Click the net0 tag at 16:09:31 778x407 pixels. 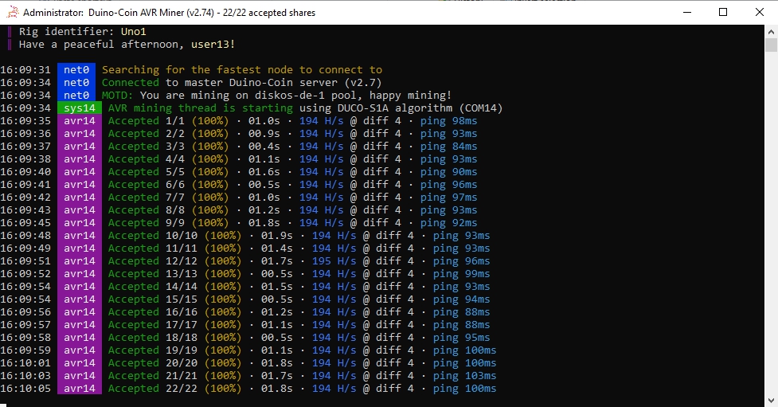(x=76, y=70)
